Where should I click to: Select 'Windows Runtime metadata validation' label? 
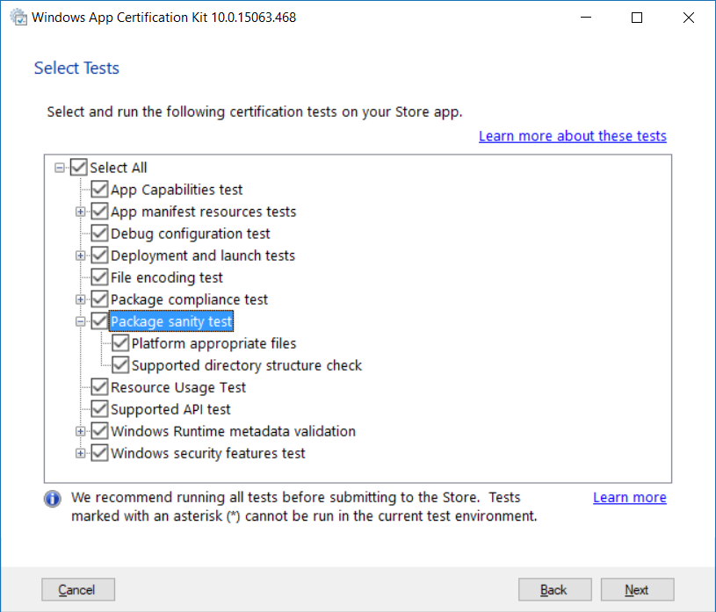tap(233, 431)
